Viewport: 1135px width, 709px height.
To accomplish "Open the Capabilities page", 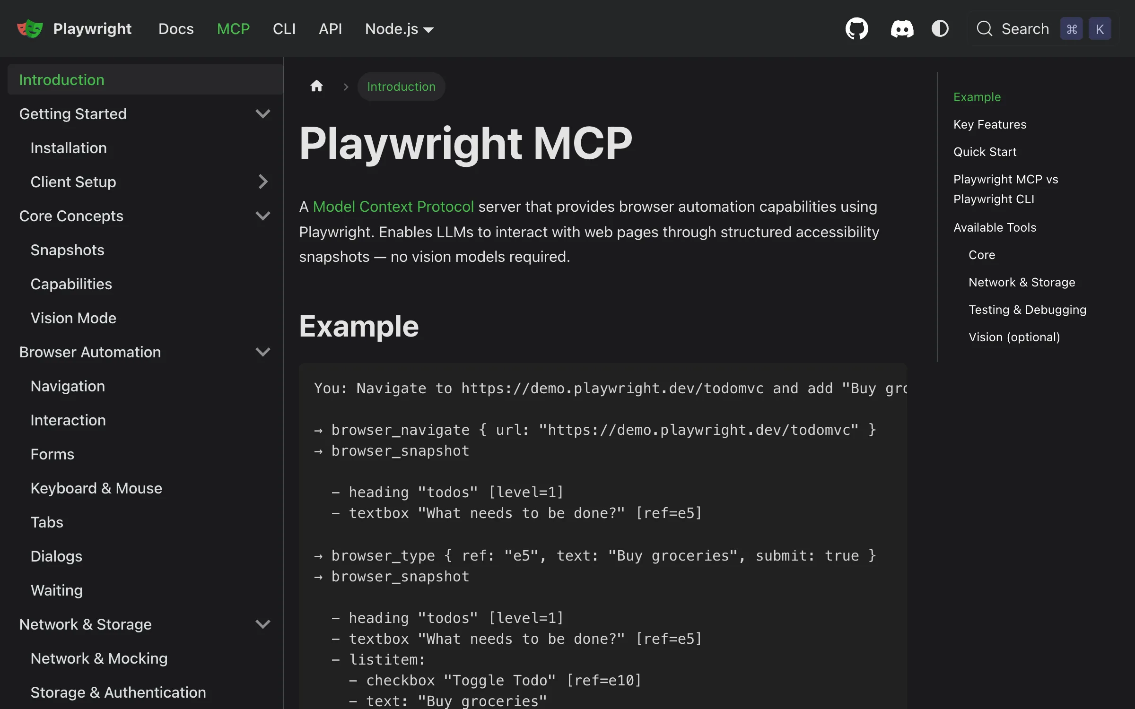I will coord(71,284).
